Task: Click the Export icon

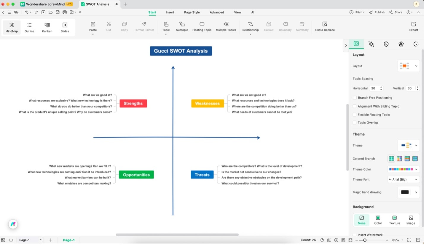Action: pos(414,24)
